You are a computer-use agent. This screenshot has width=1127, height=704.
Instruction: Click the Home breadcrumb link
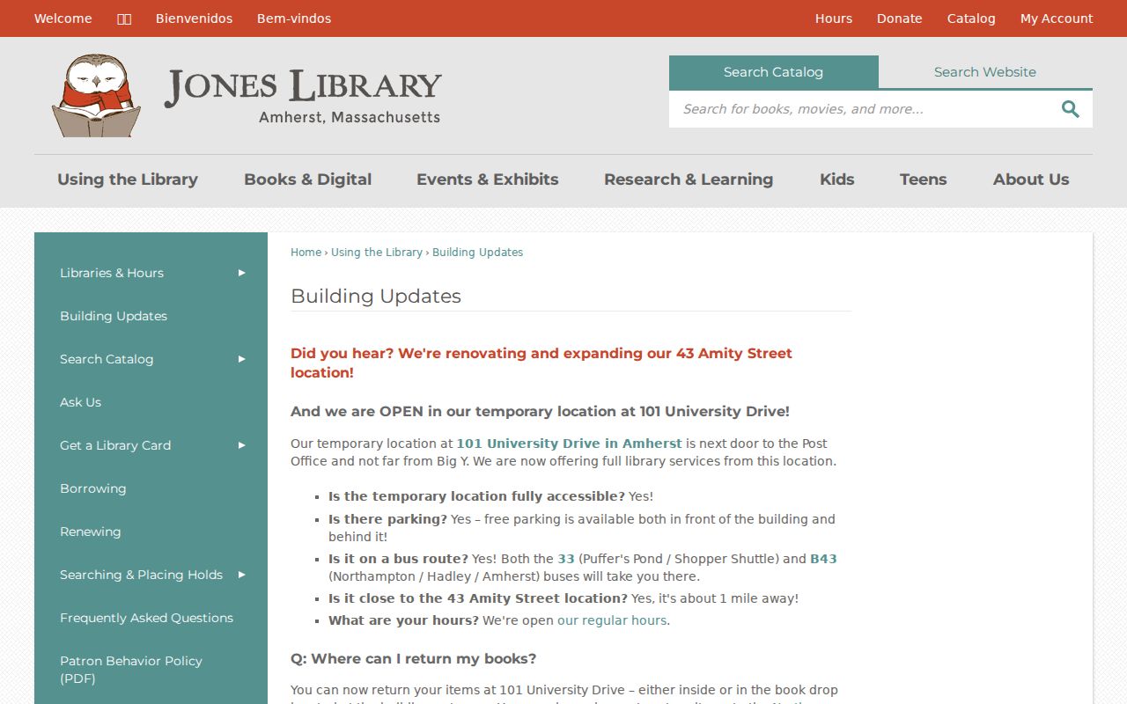tap(306, 253)
